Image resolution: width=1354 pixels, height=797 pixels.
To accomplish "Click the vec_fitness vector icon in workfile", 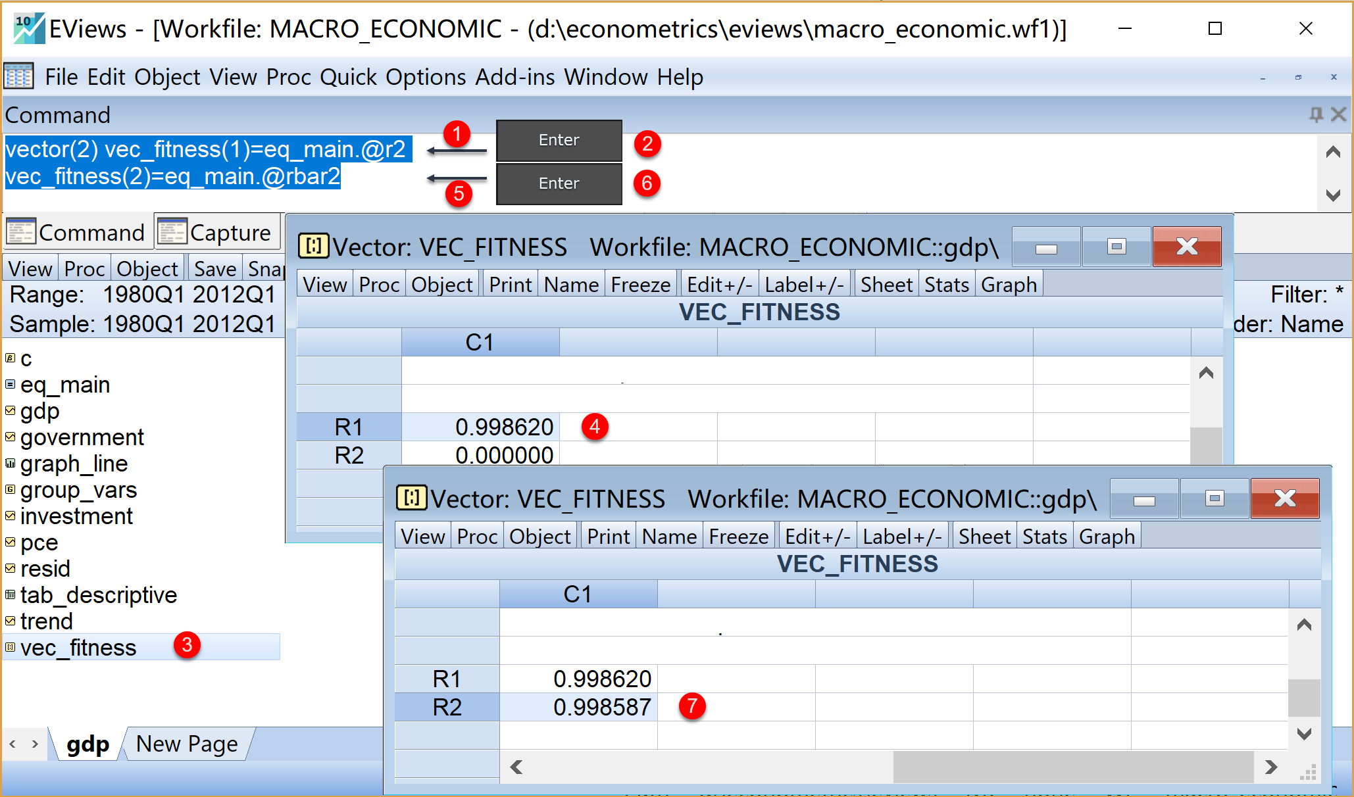I will tap(10, 648).
